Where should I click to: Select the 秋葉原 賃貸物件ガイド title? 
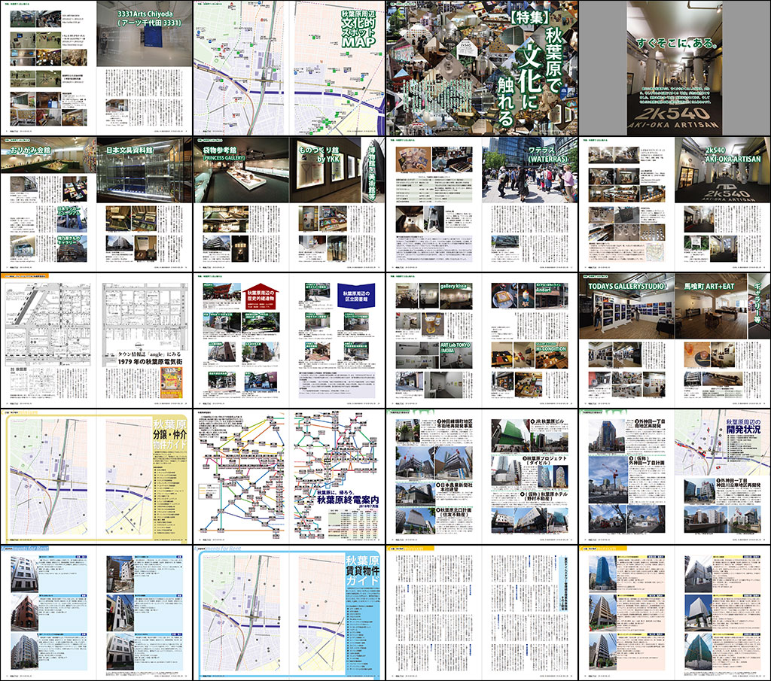click(363, 570)
